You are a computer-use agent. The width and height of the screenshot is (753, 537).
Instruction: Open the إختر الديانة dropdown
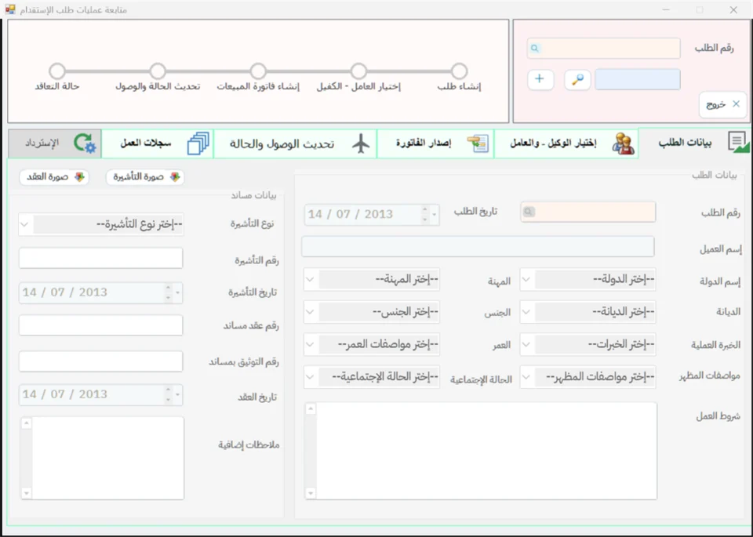coord(587,313)
